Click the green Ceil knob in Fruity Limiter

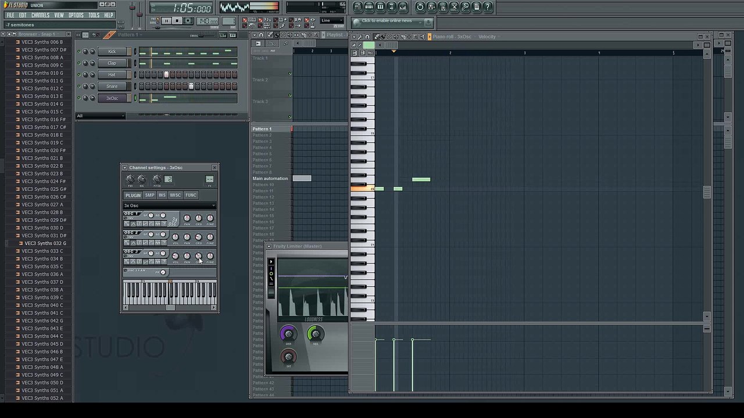coord(316,334)
